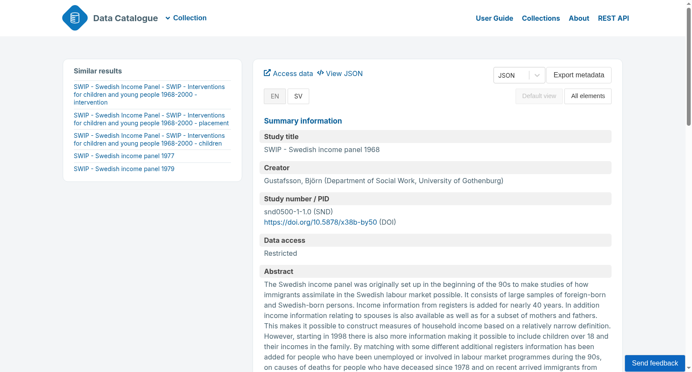Select the All elements view
The height and width of the screenshot is (372, 692).
(x=588, y=96)
